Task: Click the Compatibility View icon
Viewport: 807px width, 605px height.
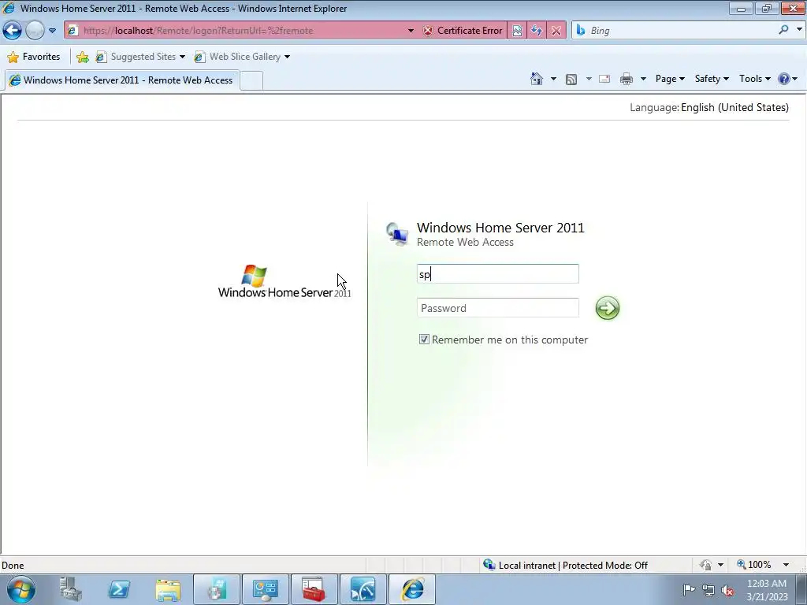Action: pyautogui.click(x=517, y=31)
